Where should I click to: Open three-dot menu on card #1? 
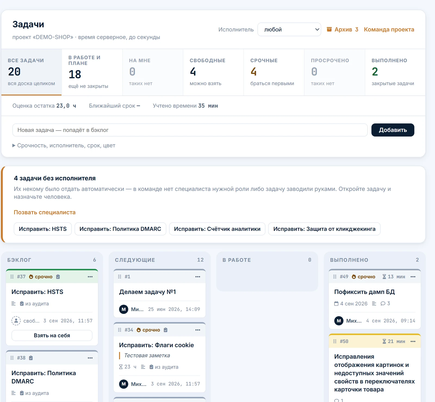coord(198,277)
